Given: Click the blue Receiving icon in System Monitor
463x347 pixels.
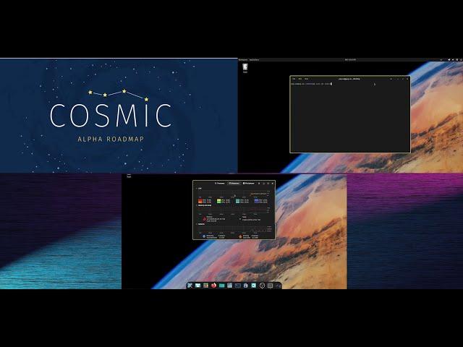Looking at the screenshot, I should (x=204, y=236).
